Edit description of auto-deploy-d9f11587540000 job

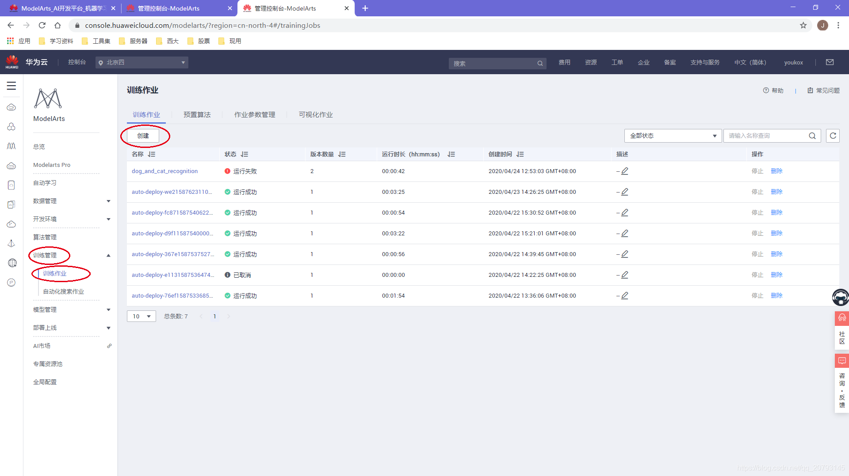625,233
